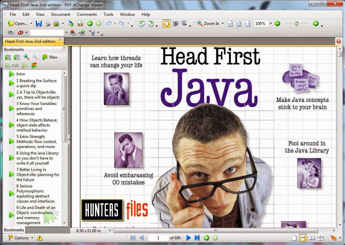Open the Comments menu
Screen dimensions: 345x245
pos(87,14)
